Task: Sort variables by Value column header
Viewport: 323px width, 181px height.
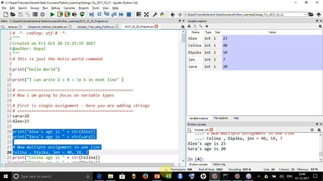Action: click(272, 32)
